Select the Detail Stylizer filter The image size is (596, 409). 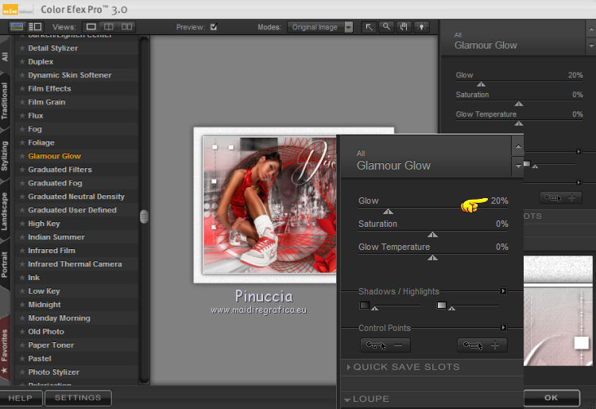52,49
